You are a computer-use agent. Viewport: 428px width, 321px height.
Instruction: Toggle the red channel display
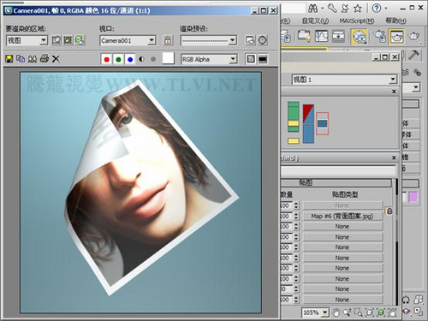click(x=107, y=59)
